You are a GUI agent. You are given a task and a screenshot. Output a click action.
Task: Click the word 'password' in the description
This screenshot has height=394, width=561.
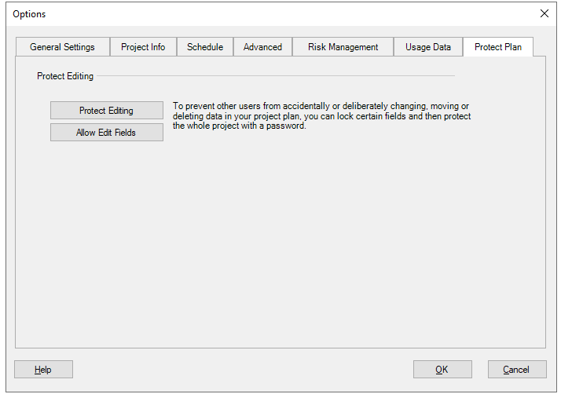coord(285,126)
